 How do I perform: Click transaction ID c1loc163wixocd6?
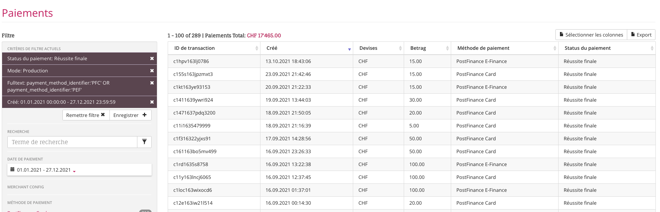tap(192, 190)
